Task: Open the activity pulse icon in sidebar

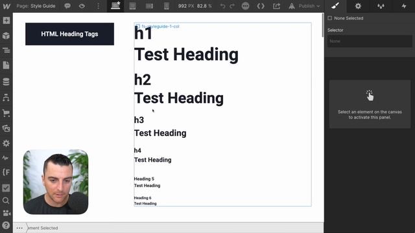Action: [5, 158]
